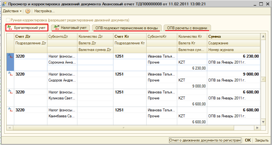Image resolution: width=272 pixels, height=145 pixels.
Task: Click the Дт/Кт icon on Бухгалтерский учет tab
Action: (9, 28)
